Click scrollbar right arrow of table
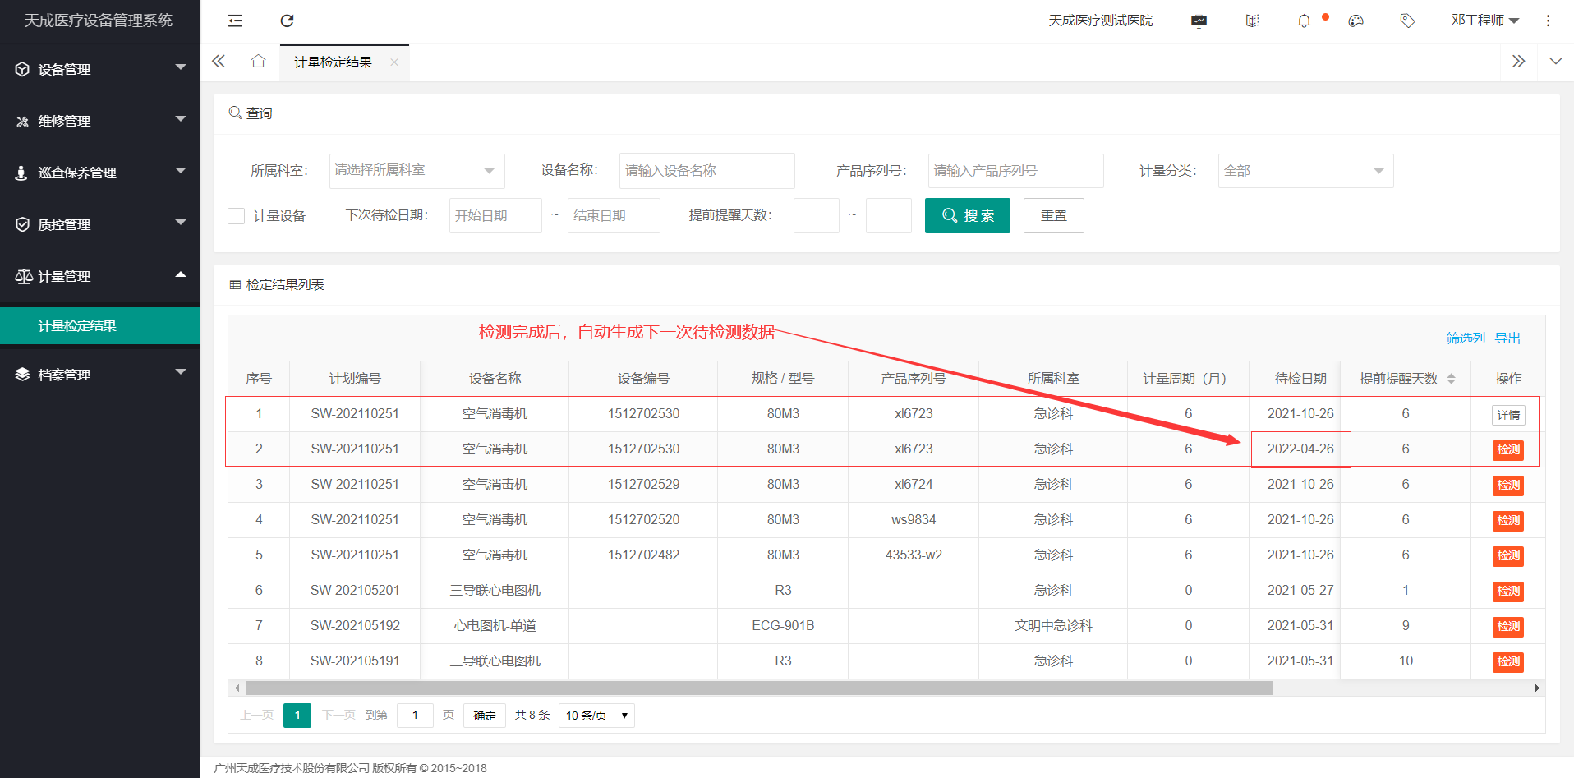The height and width of the screenshot is (778, 1574). pos(1537,688)
